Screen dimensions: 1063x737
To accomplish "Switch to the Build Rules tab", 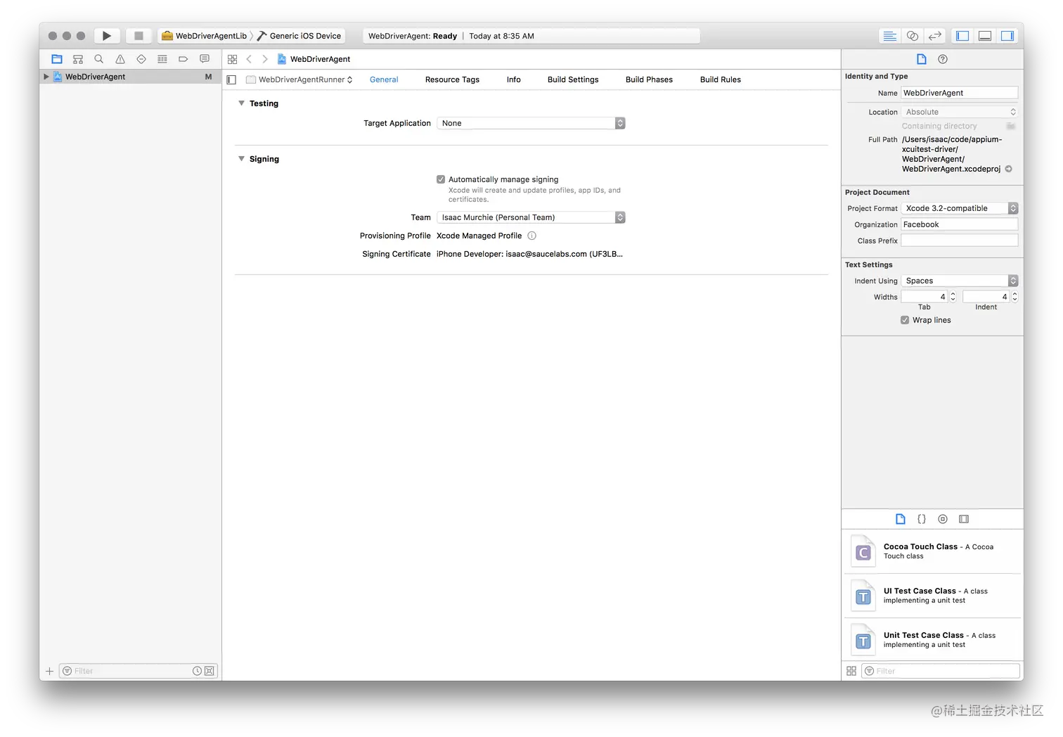I will tap(721, 80).
